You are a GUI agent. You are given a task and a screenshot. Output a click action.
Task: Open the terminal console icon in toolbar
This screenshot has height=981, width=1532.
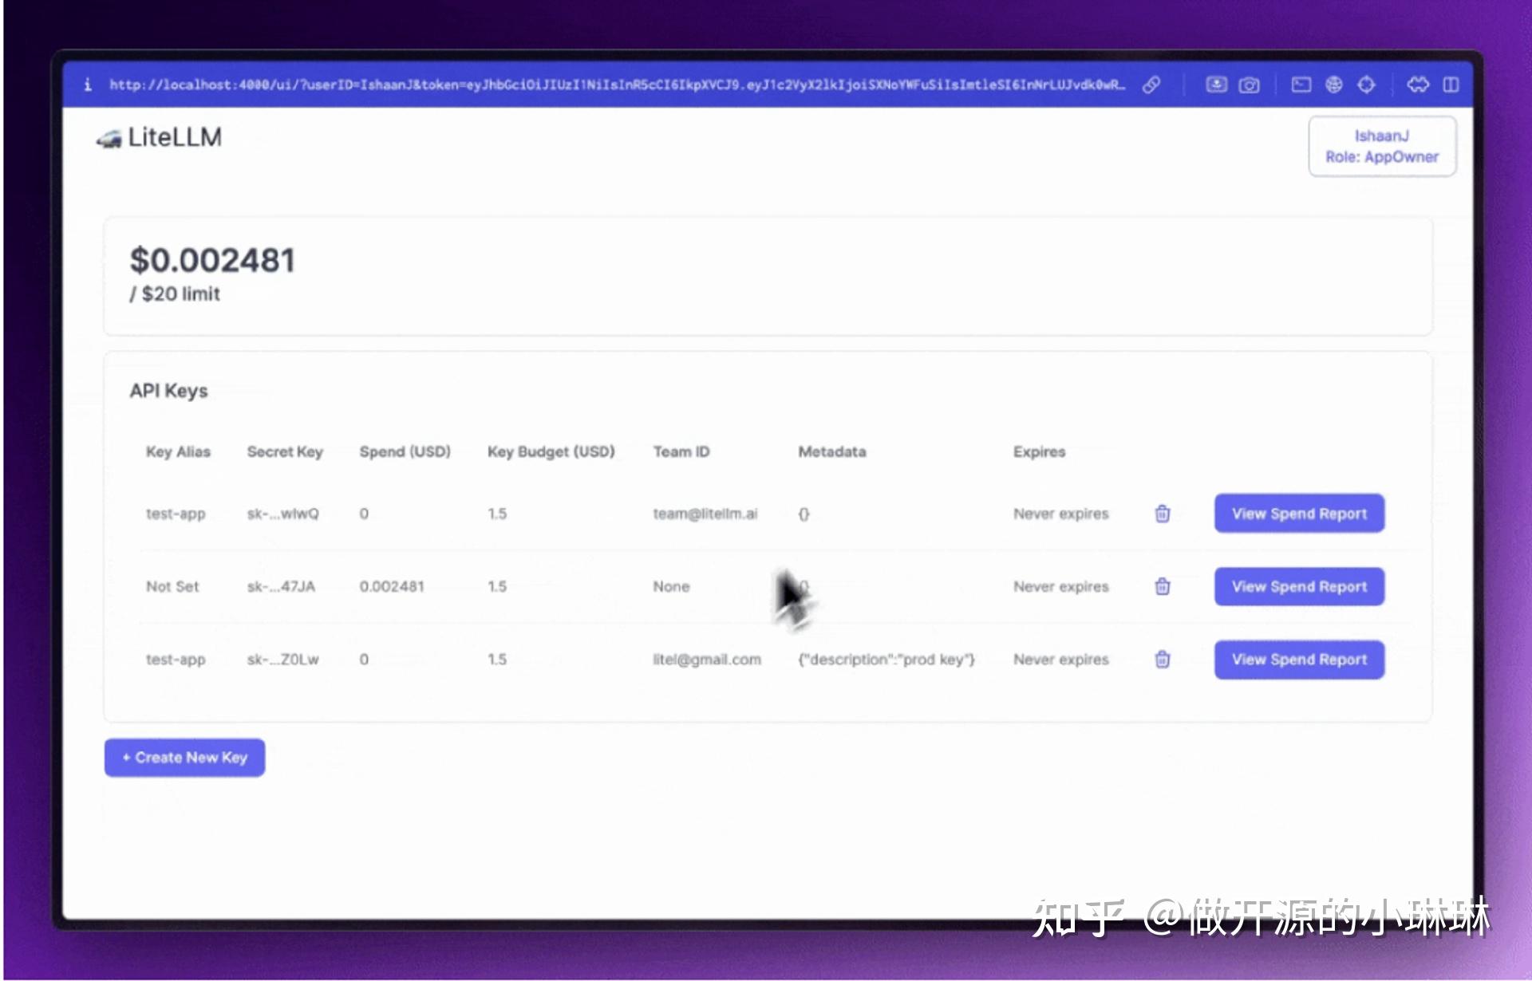click(x=1301, y=85)
